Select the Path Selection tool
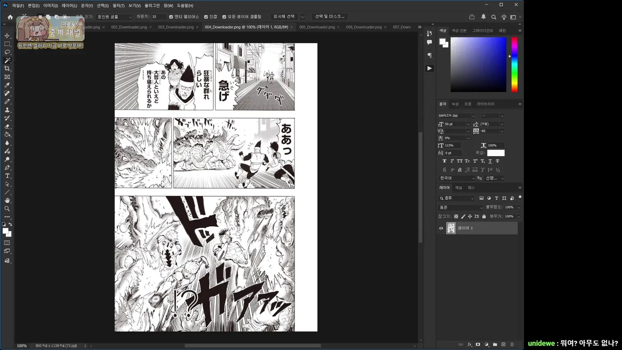The image size is (622, 350). coord(7,184)
